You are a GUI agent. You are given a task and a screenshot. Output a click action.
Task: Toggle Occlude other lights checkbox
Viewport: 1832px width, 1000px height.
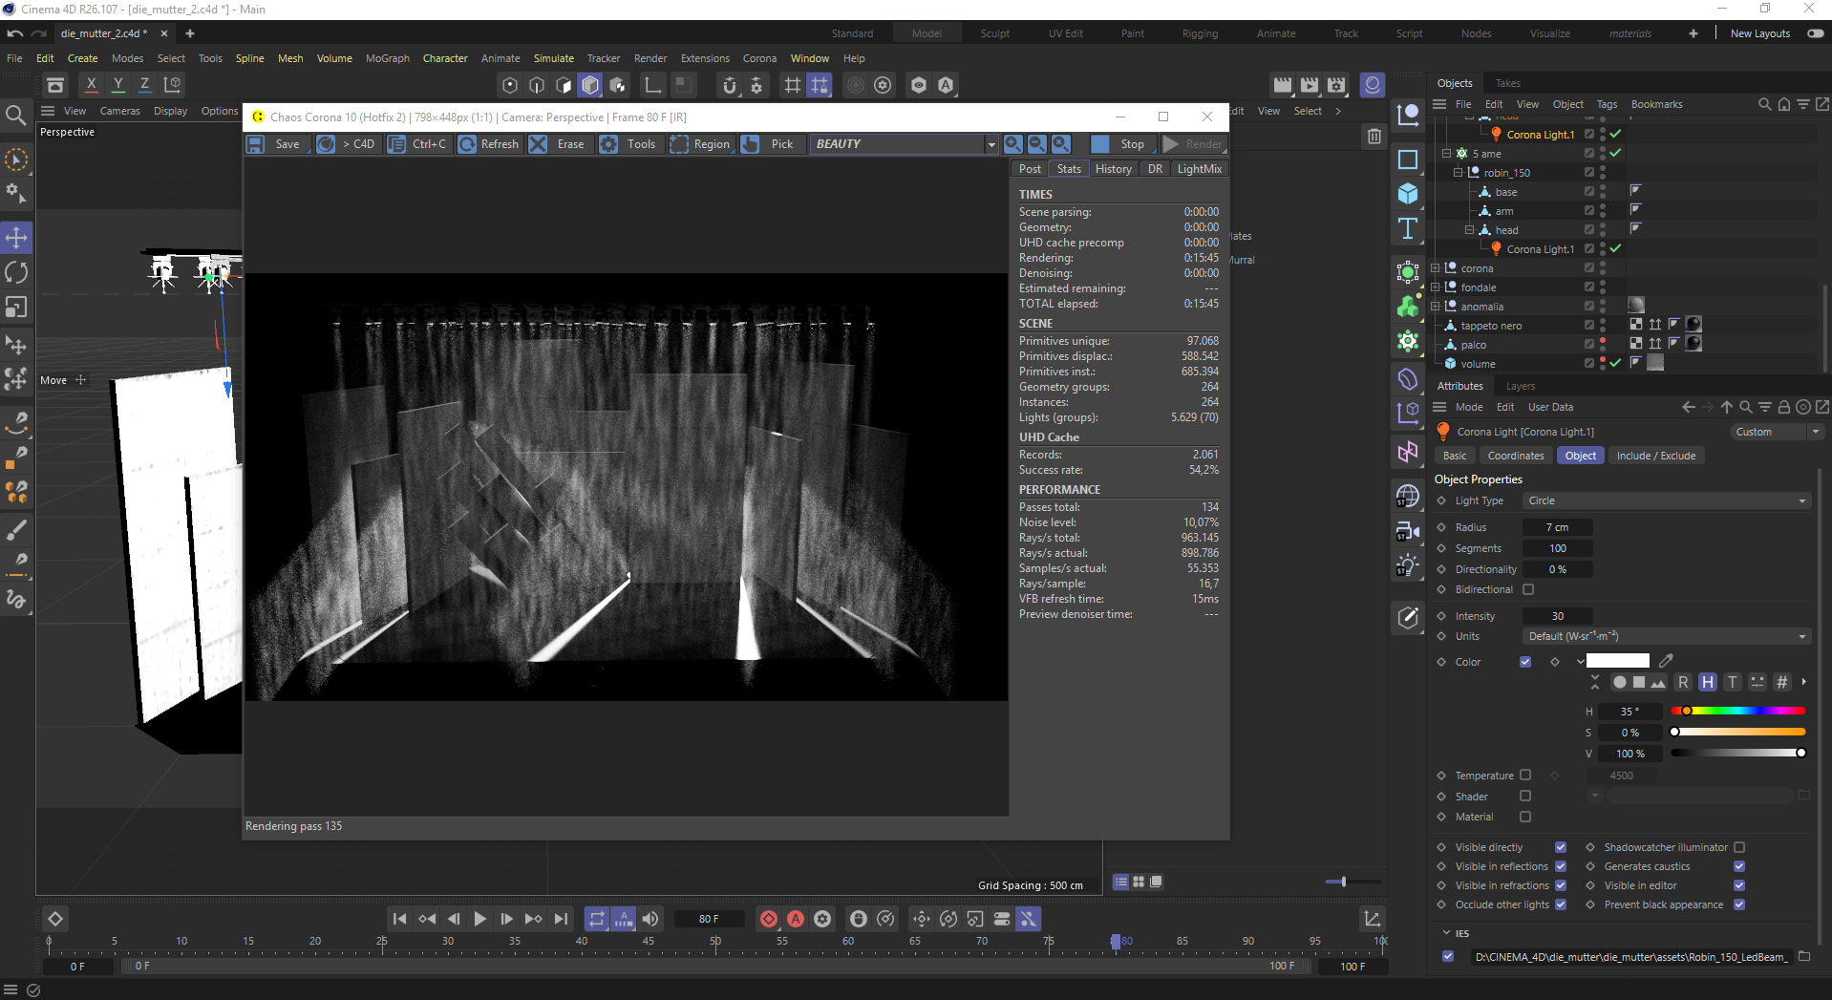tap(1561, 904)
